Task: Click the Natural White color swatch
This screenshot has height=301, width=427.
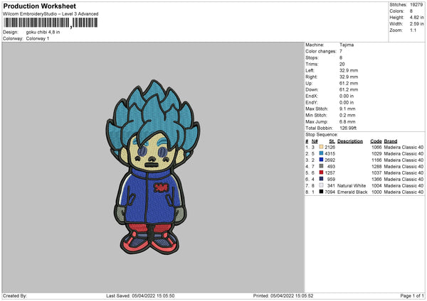Action: [321, 185]
